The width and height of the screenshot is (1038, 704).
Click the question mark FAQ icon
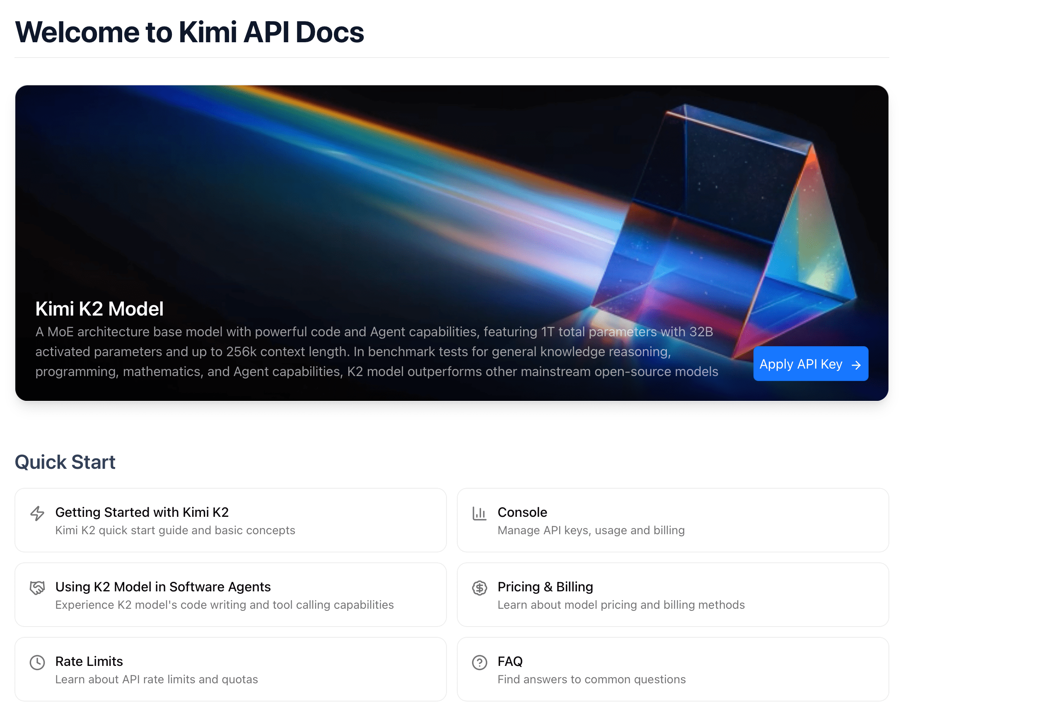click(479, 663)
